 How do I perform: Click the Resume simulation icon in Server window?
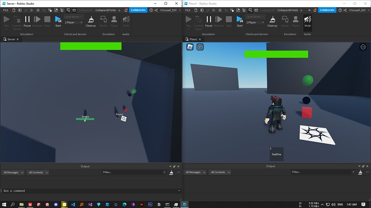pyautogui.click(x=37, y=20)
